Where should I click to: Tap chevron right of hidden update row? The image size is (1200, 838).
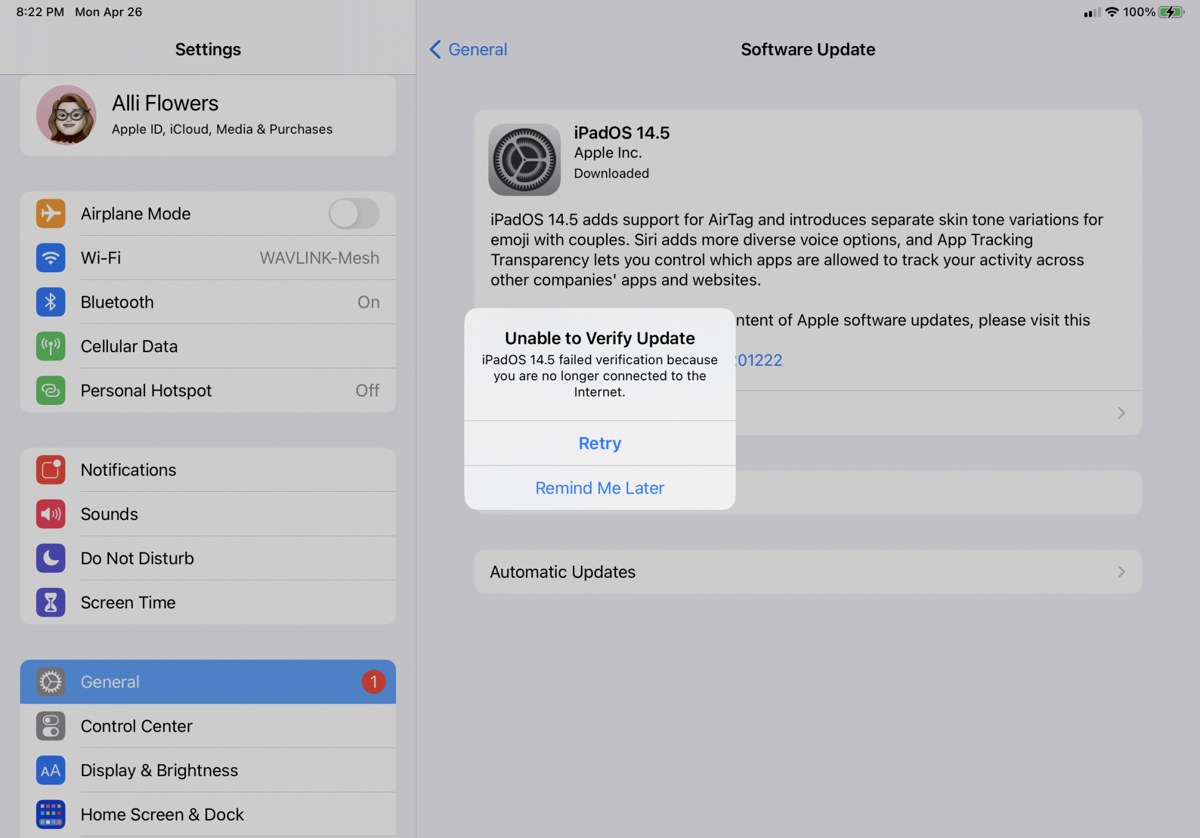(x=1121, y=413)
